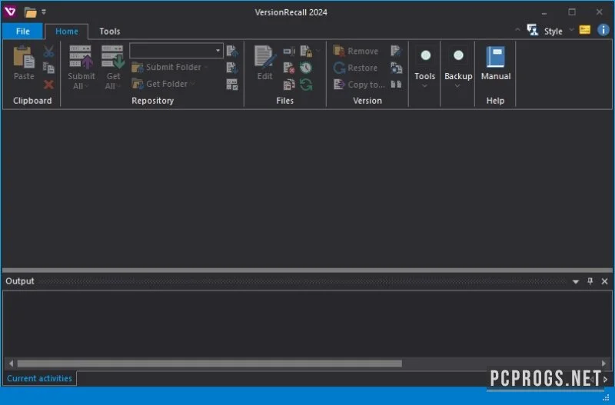Collapse the ribbon with the up chevron
The width and height of the screenshot is (615, 405).
[517, 29]
